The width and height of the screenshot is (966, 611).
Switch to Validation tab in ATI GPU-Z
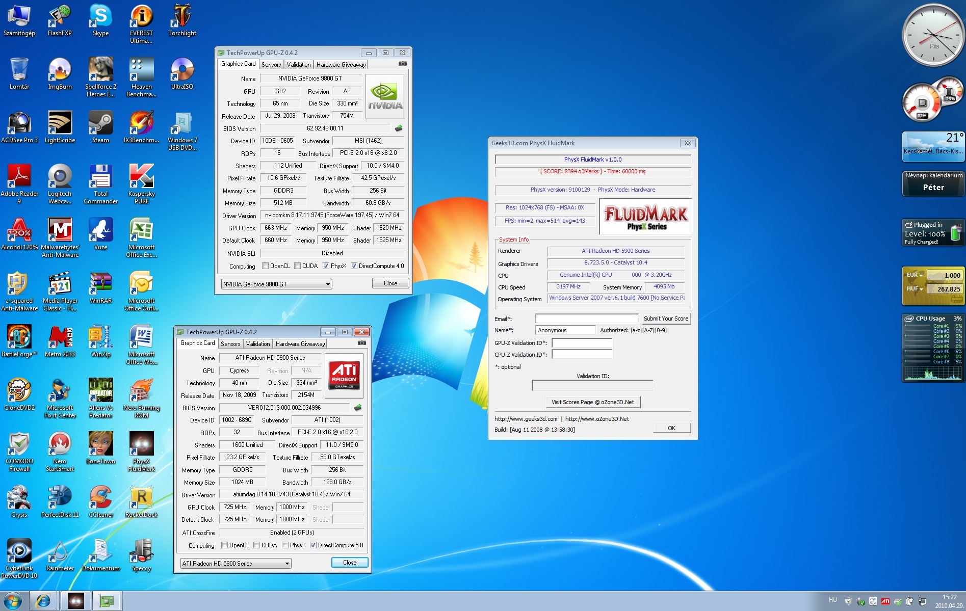[x=258, y=344]
